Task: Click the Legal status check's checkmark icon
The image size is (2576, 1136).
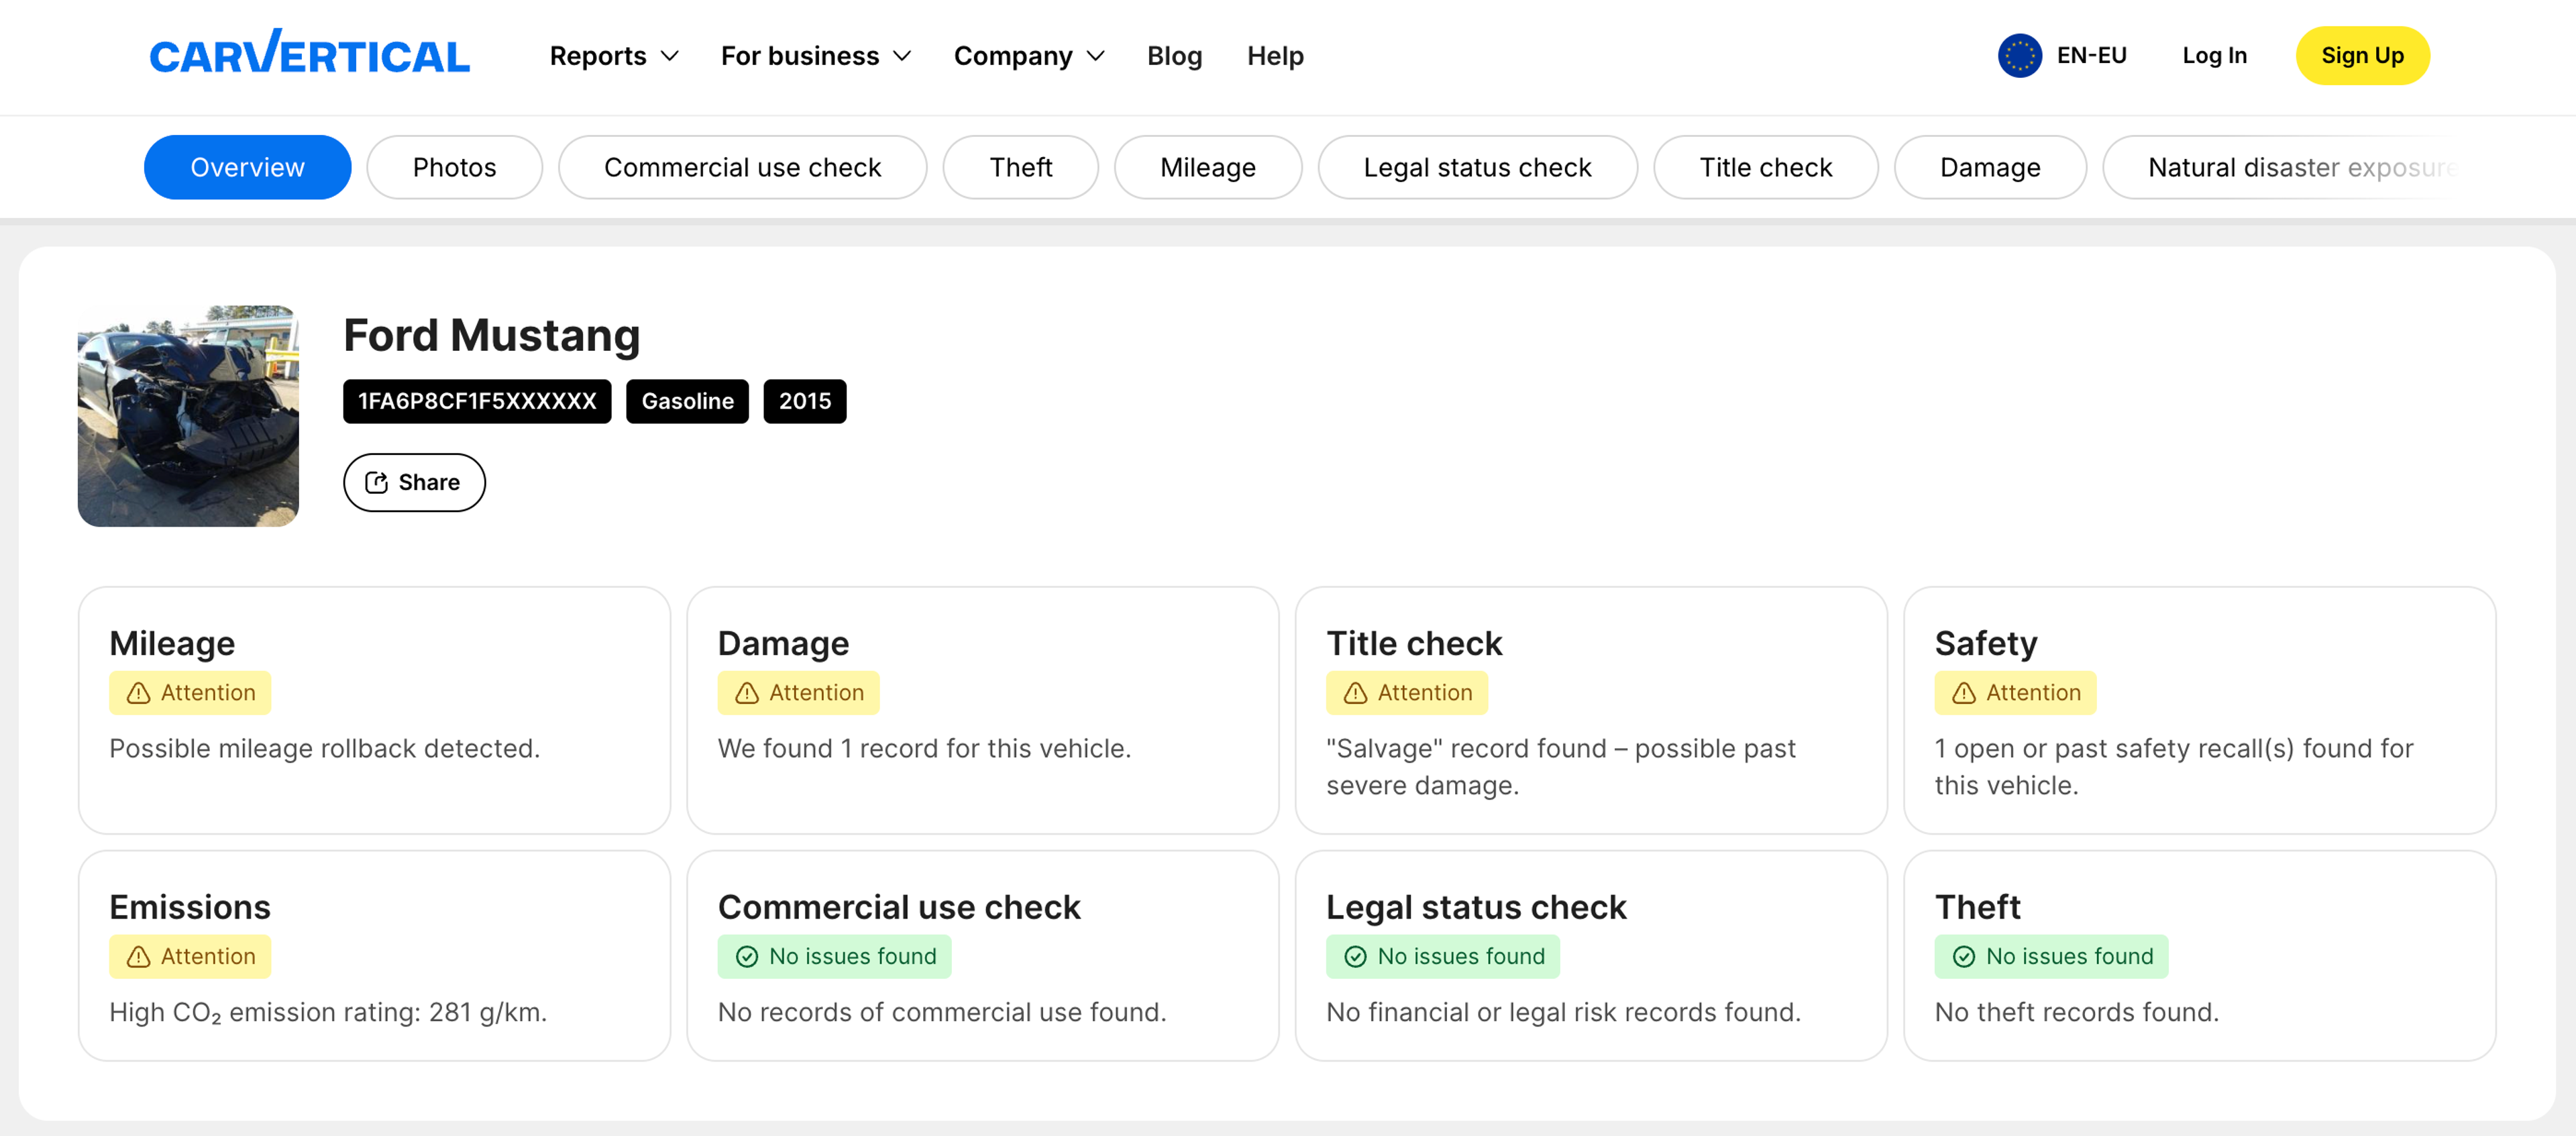Action: click(1355, 957)
